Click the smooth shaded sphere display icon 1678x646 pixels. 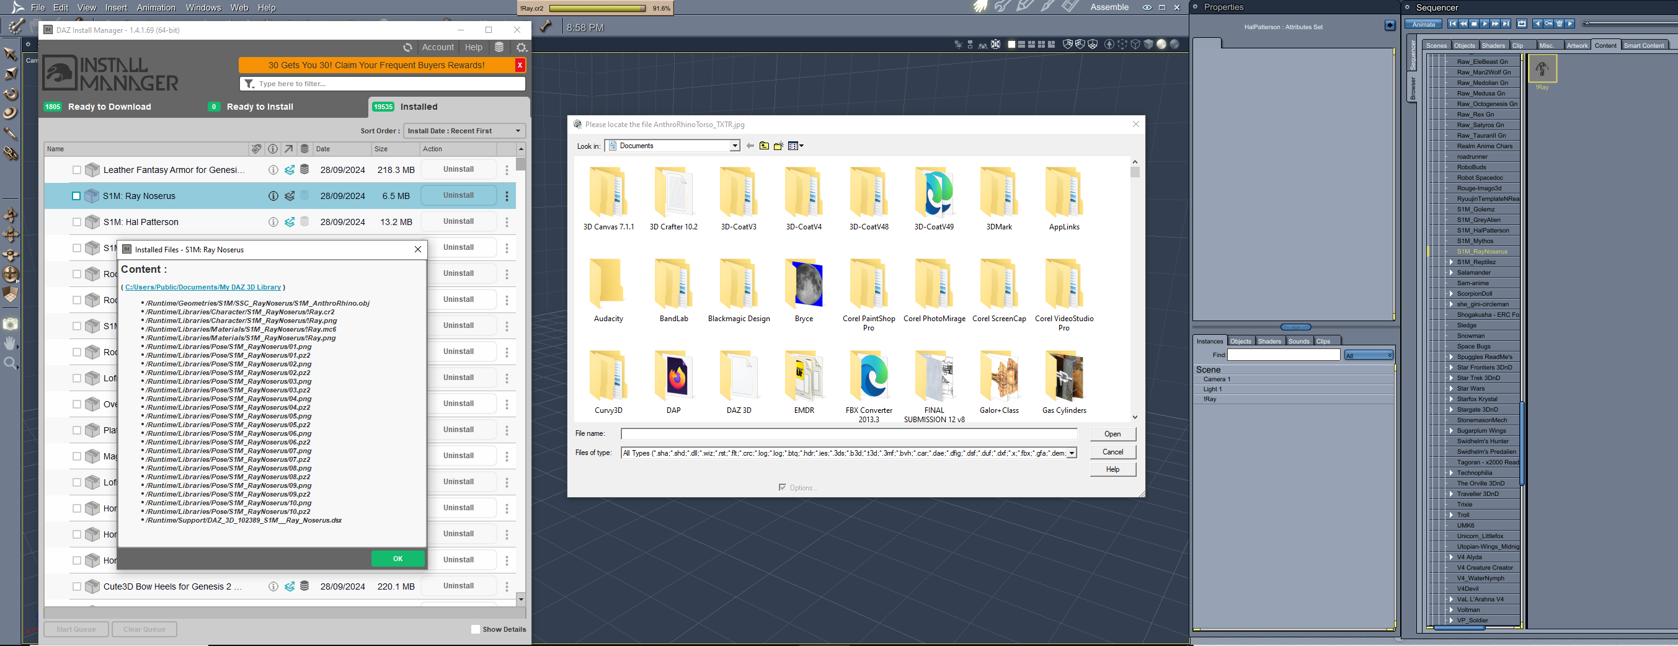[1161, 44]
